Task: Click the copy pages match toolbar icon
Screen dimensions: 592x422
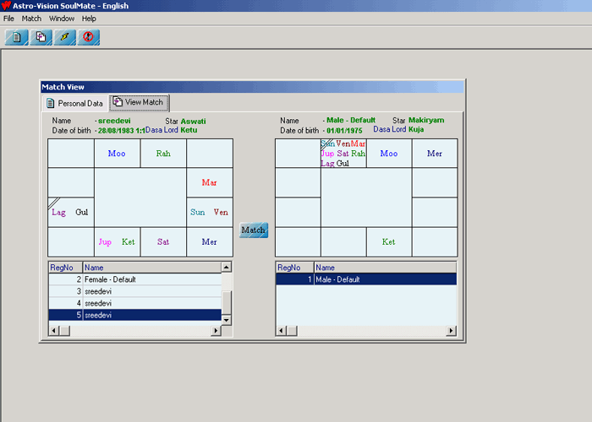Action: click(x=41, y=37)
